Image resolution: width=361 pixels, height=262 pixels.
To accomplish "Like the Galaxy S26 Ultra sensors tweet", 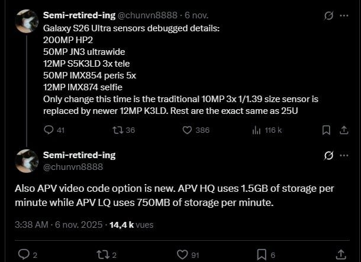I will pyautogui.click(x=187, y=130).
